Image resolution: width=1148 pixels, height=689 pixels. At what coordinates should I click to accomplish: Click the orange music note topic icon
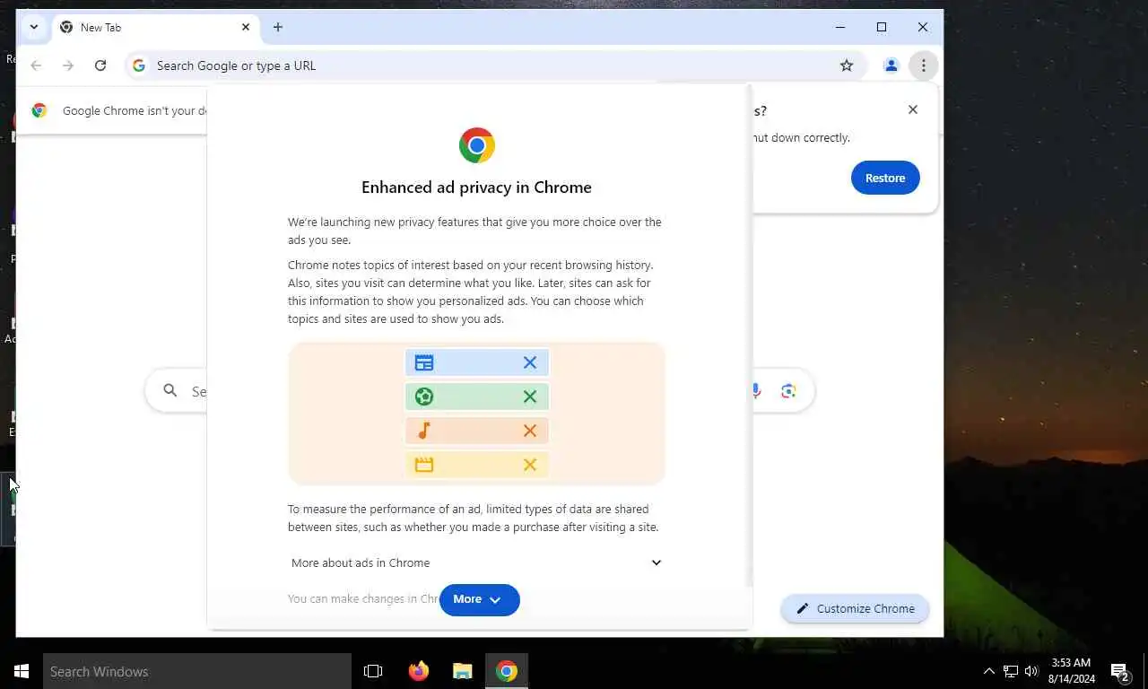tap(424, 431)
